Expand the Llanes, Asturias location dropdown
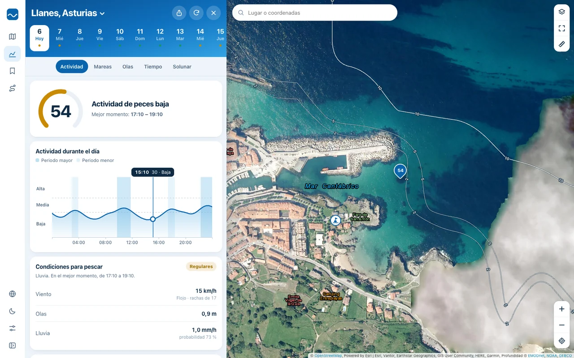Viewport: 574px width, 358px height. point(68,13)
